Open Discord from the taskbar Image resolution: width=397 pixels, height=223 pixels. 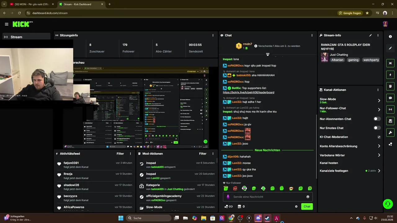tap(258, 218)
